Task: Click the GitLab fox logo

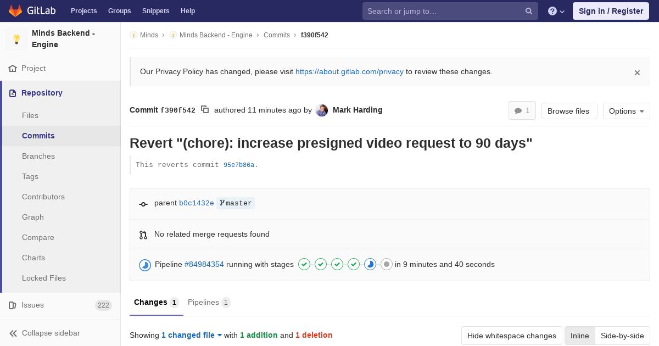Action: coord(15,11)
